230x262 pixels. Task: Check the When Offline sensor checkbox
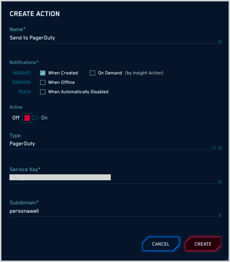43,82
